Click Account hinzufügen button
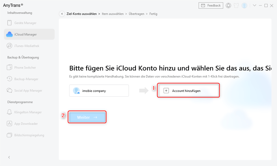The image size is (277, 166). pyautogui.click(x=188, y=91)
